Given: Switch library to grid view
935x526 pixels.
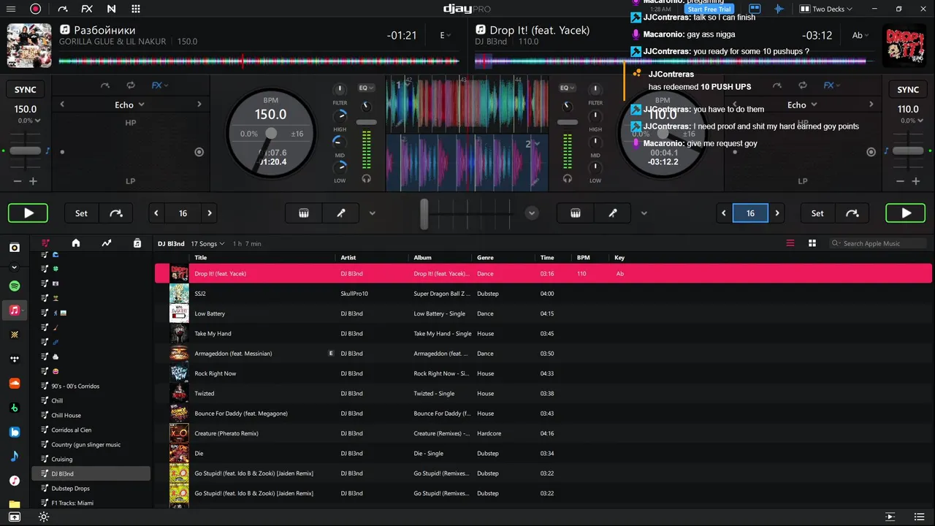Looking at the screenshot, I should pos(812,243).
